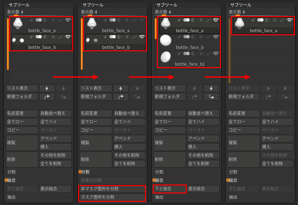Collapse 結合 section in third panel
This screenshot has height=205, width=298.
coord(159,180)
